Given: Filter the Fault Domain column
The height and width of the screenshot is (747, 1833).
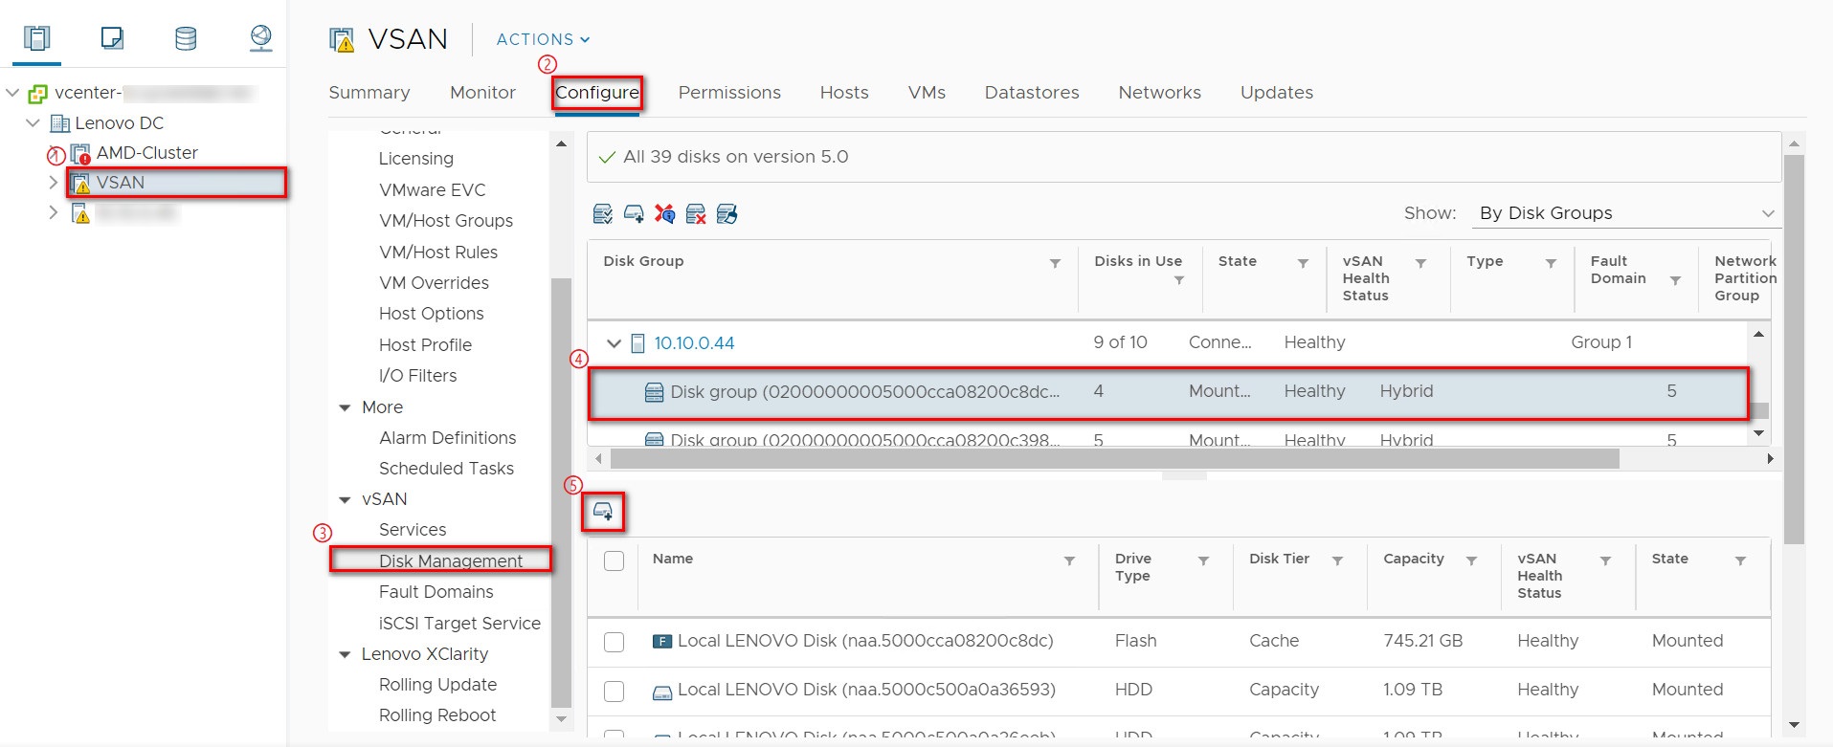Looking at the screenshot, I should (x=1675, y=280).
